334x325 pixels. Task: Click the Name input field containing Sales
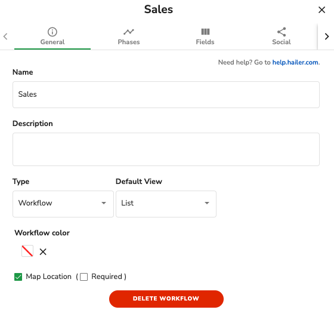click(x=166, y=94)
